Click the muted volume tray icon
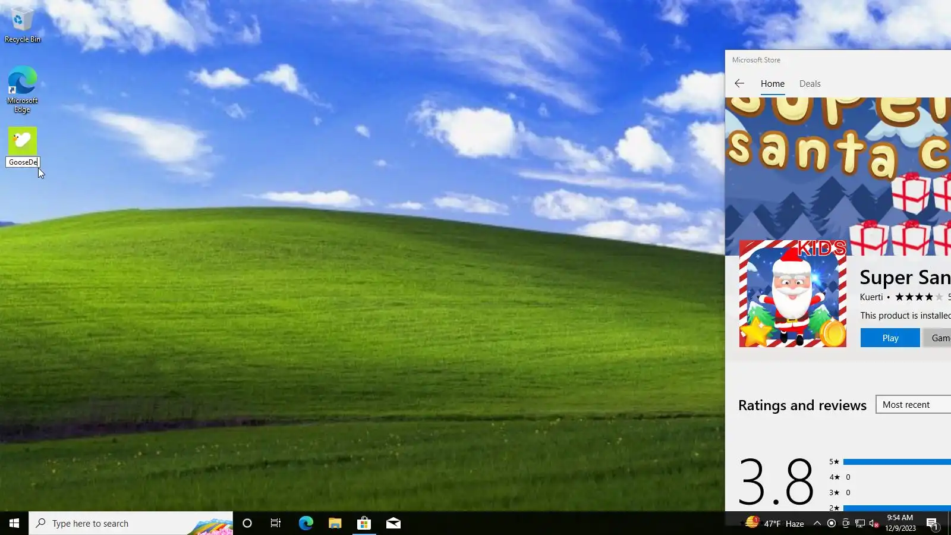 [874, 523]
